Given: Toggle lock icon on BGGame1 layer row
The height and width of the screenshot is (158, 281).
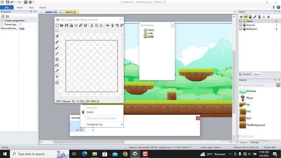Looking at the screenshot, I should pyautogui.click(x=244, y=29).
